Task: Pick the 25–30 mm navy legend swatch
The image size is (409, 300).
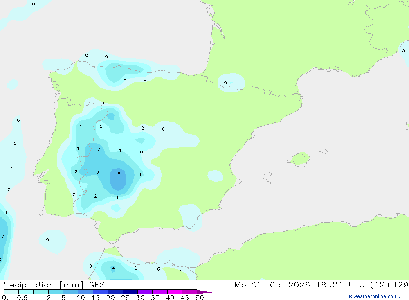Action: pyautogui.click(x=130, y=292)
